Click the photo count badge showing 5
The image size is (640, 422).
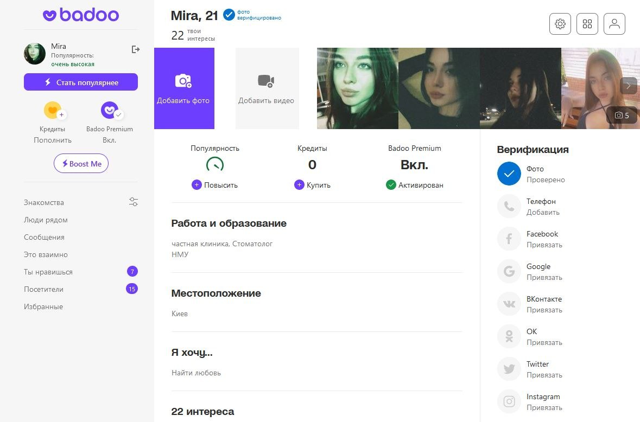pos(622,116)
